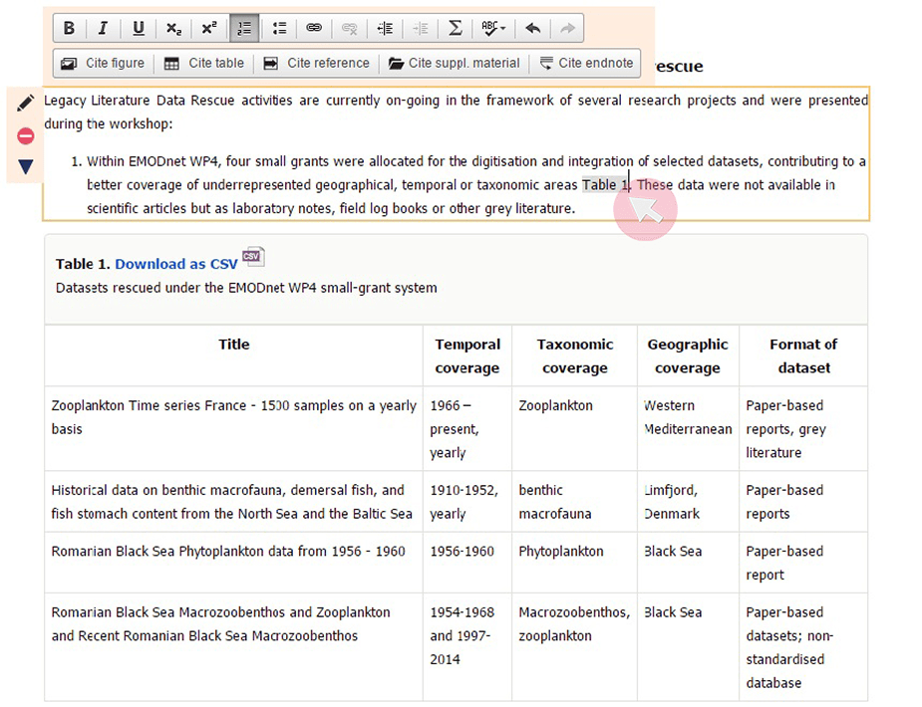
Task: Click the CSV file icon beside Download as CSV
Action: coord(252,256)
